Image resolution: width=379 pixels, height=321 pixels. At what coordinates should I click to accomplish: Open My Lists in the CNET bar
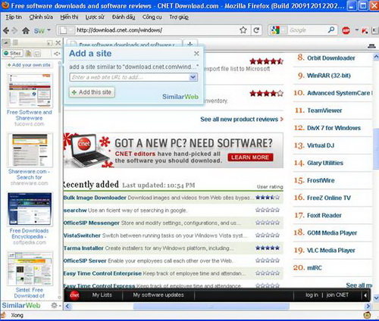(102, 295)
